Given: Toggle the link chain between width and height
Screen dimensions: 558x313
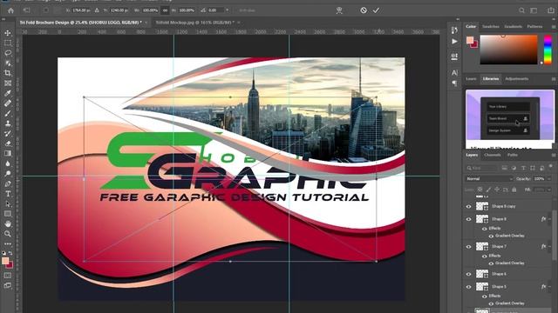Looking at the screenshot, I should (165, 10).
